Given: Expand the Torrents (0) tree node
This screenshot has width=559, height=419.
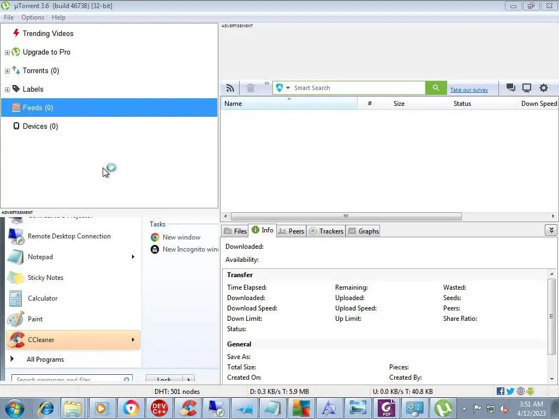Looking at the screenshot, I should click(7, 71).
